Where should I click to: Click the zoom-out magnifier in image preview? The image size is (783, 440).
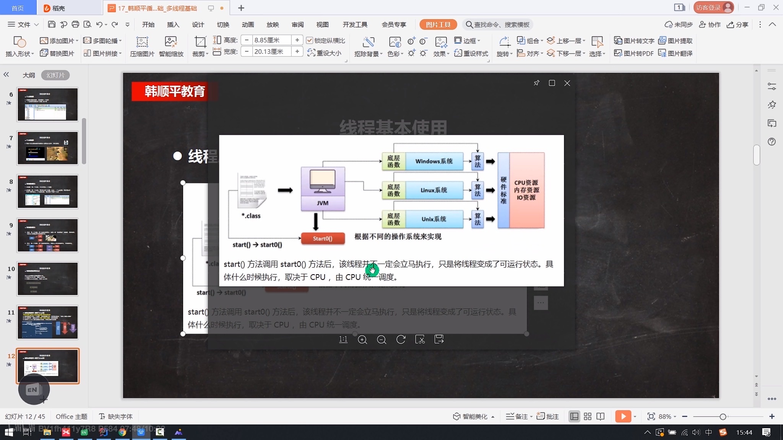point(381,340)
